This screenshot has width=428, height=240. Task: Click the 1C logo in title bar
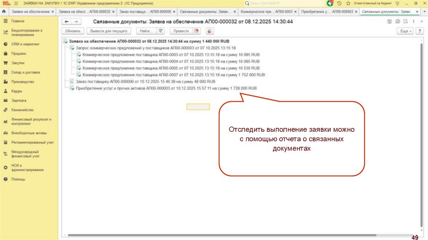(x=6, y=3)
